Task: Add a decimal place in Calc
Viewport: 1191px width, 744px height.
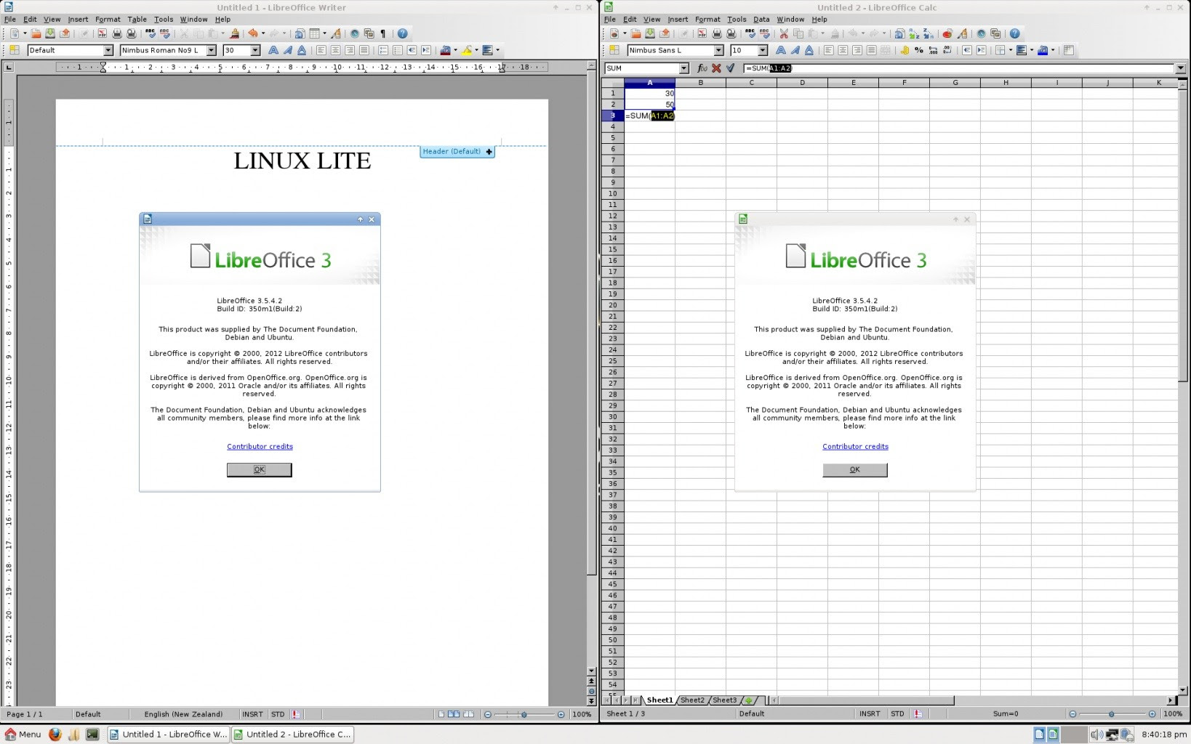Action: [933, 50]
